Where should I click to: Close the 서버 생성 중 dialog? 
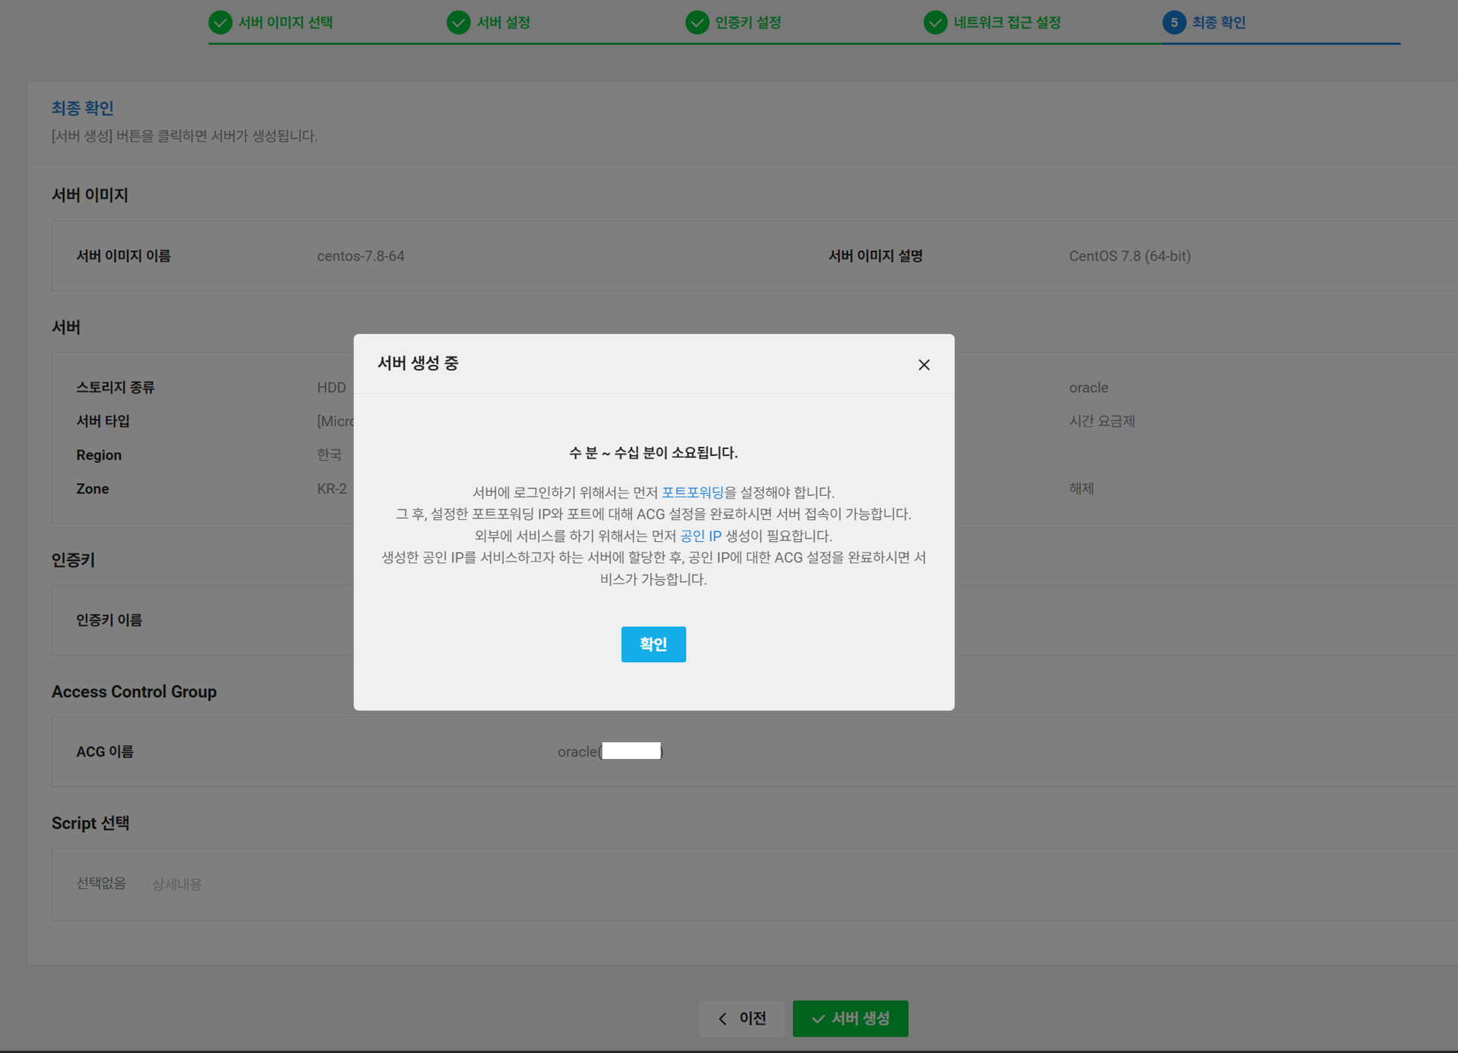pyautogui.click(x=924, y=364)
